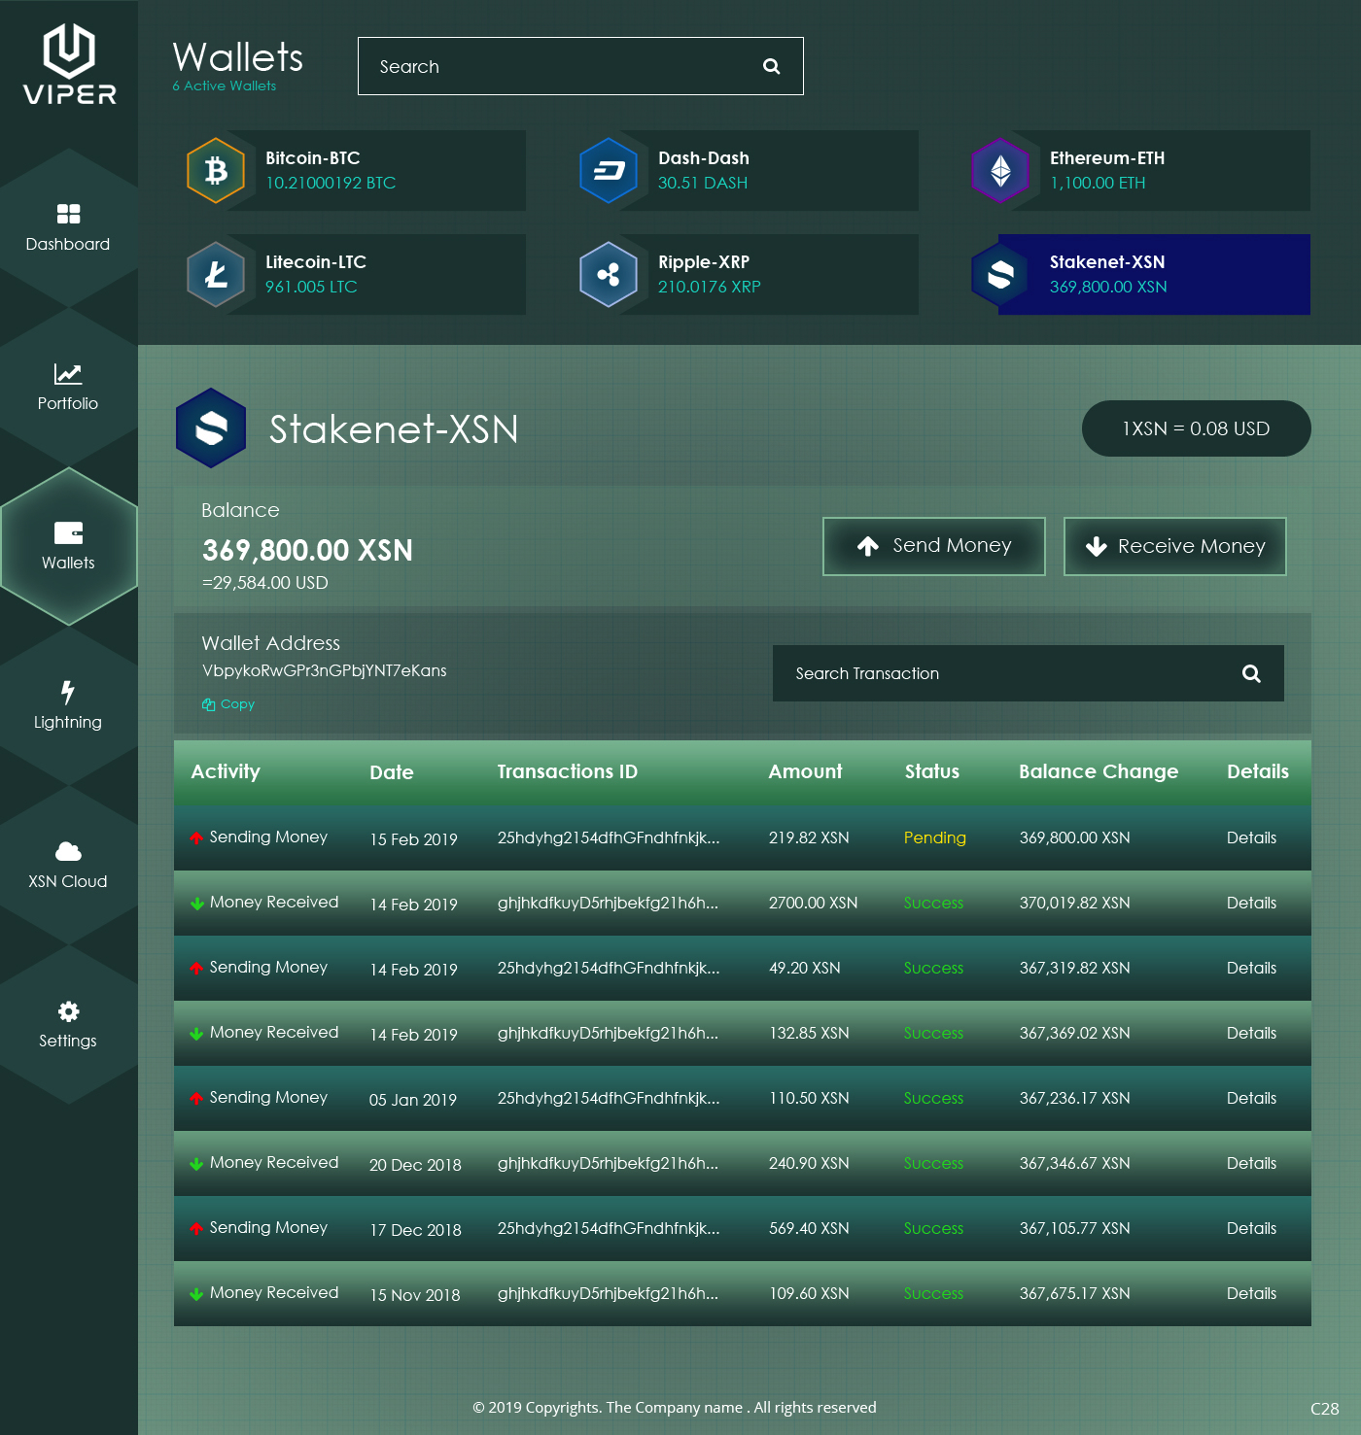Click the Search Transaction input field

tap(1028, 673)
